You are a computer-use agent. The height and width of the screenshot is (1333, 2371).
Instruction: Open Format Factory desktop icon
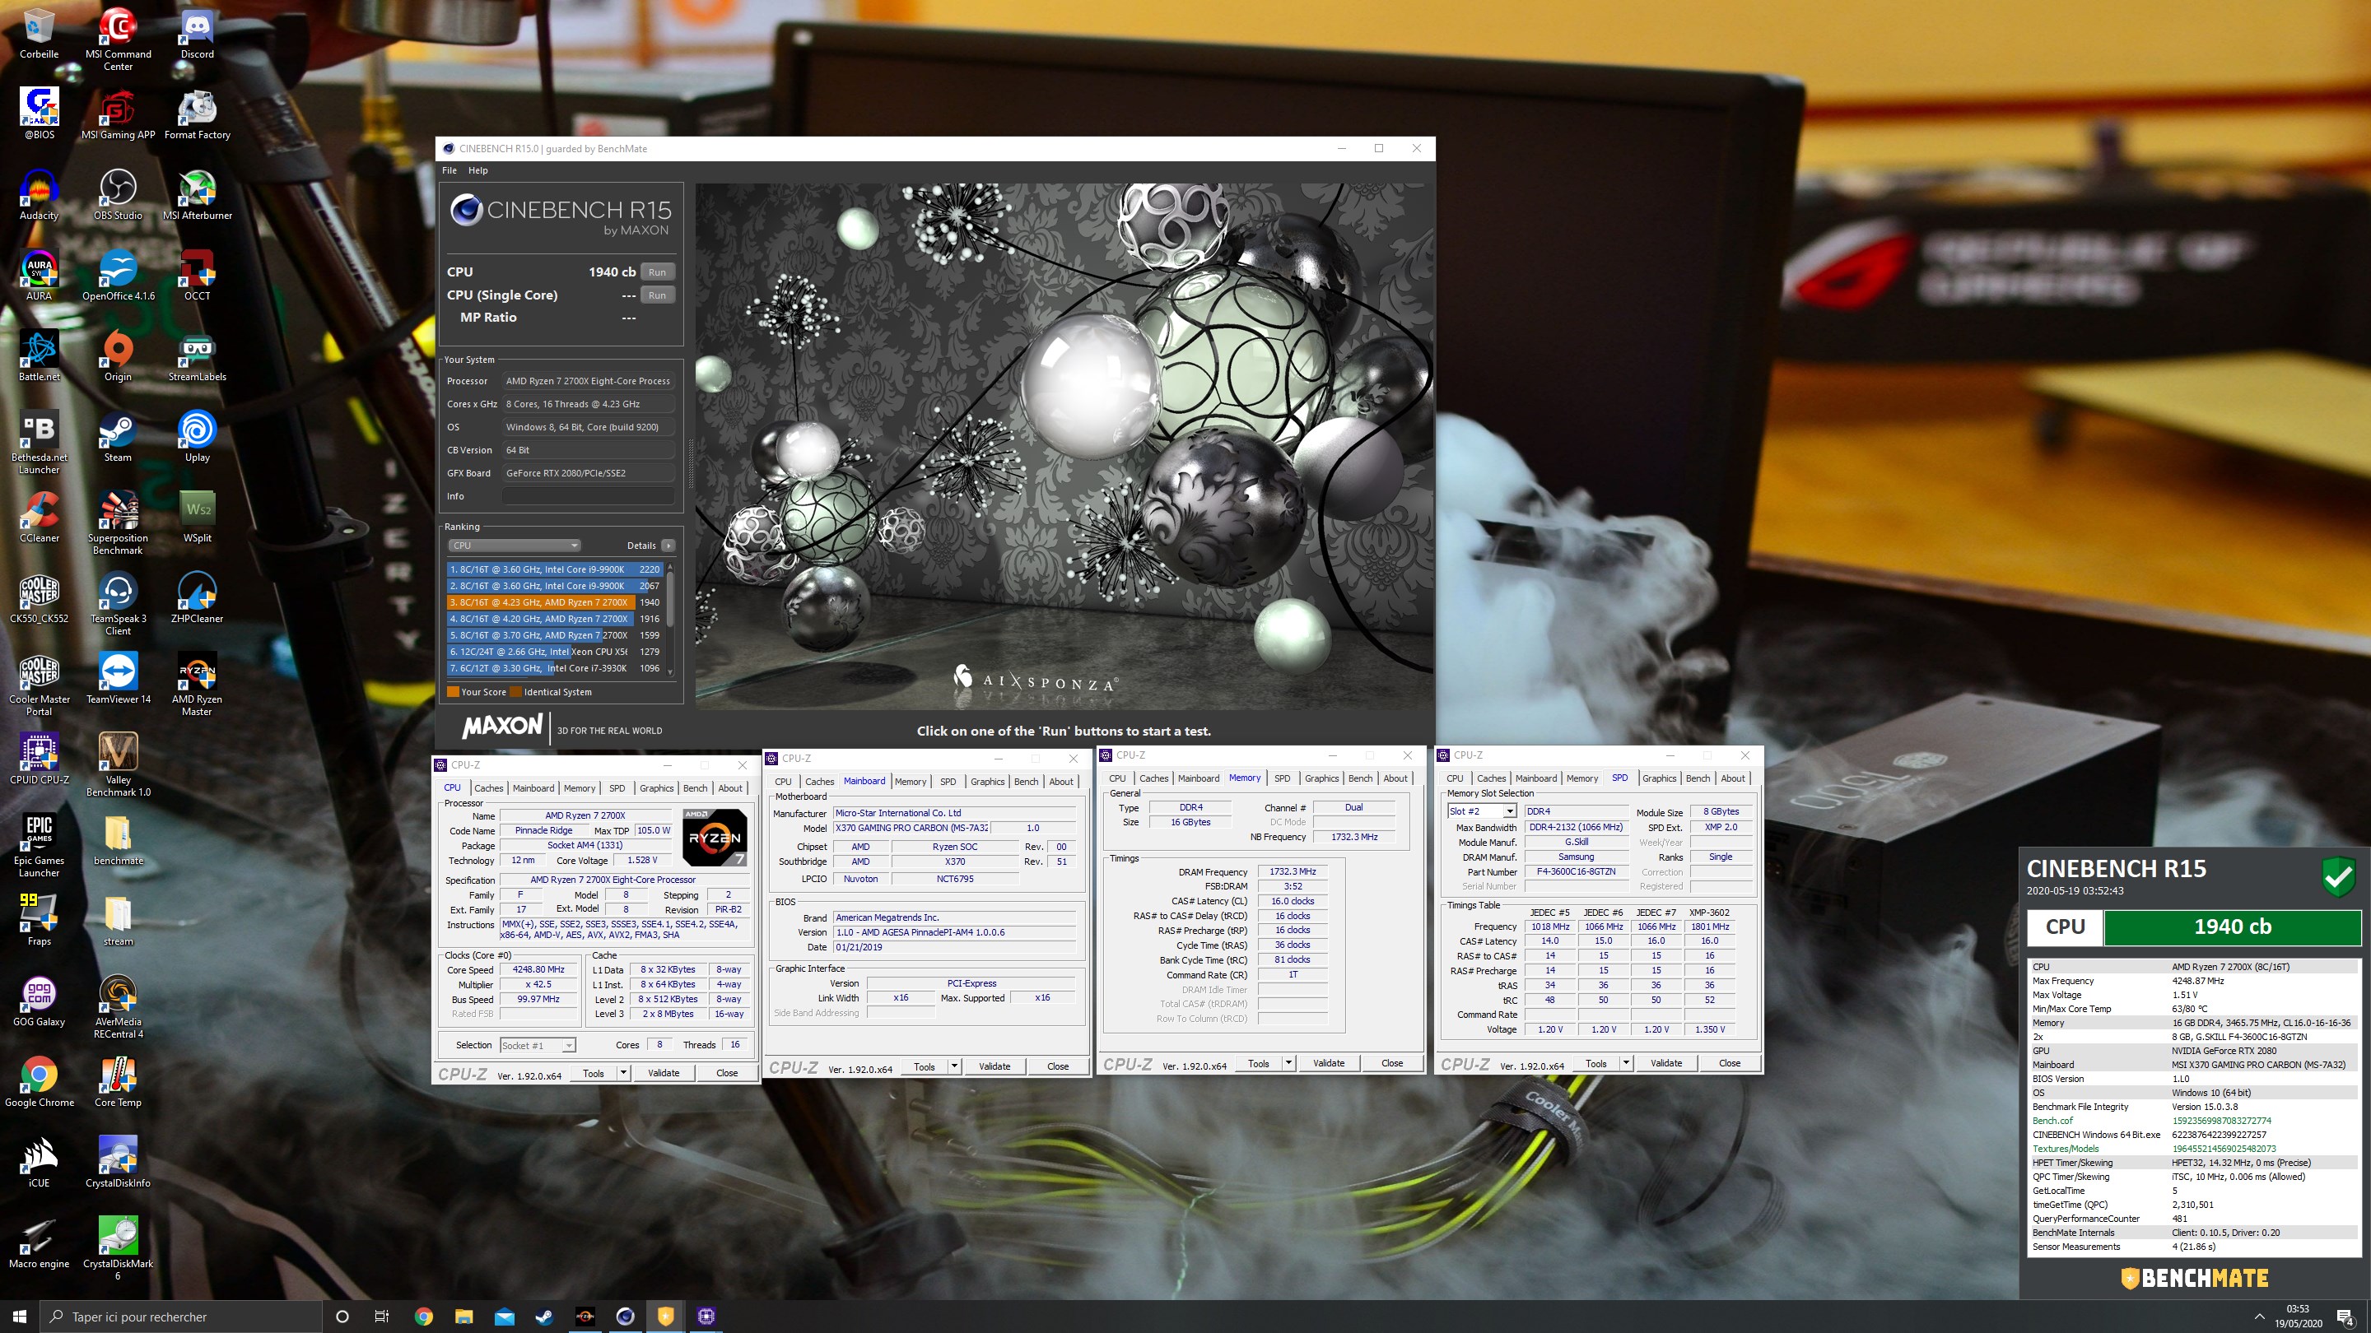pos(197,114)
